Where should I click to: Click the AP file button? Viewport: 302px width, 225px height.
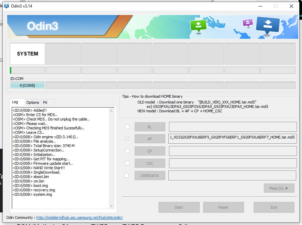(150, 139)
